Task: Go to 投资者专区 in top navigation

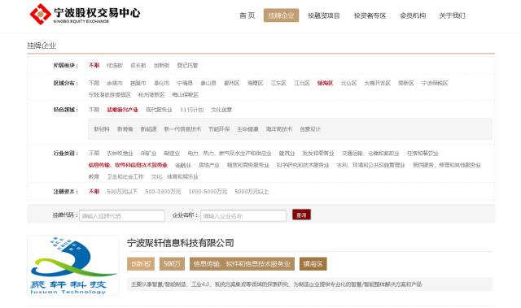Action: coord(370,15)
